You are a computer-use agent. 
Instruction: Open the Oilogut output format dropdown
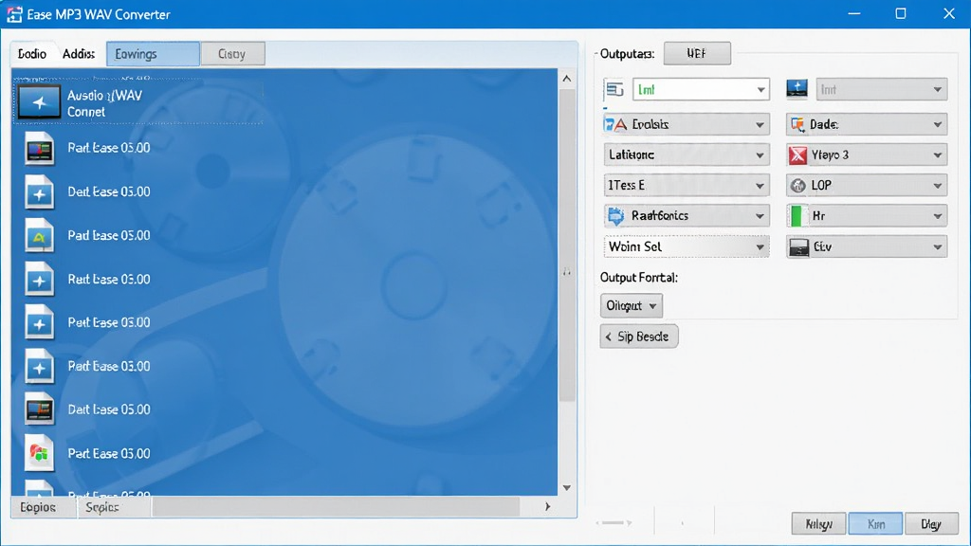pos(631,306)
